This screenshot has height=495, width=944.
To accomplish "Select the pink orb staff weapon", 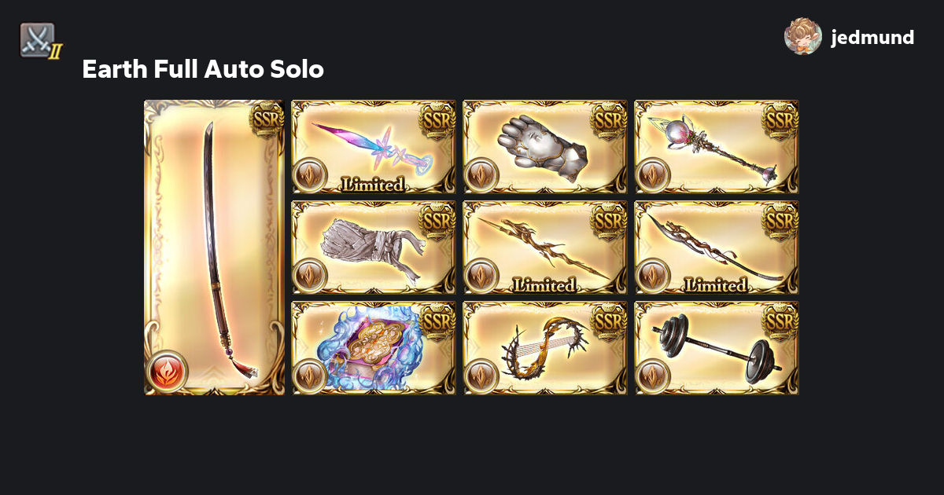I will 717,147.
